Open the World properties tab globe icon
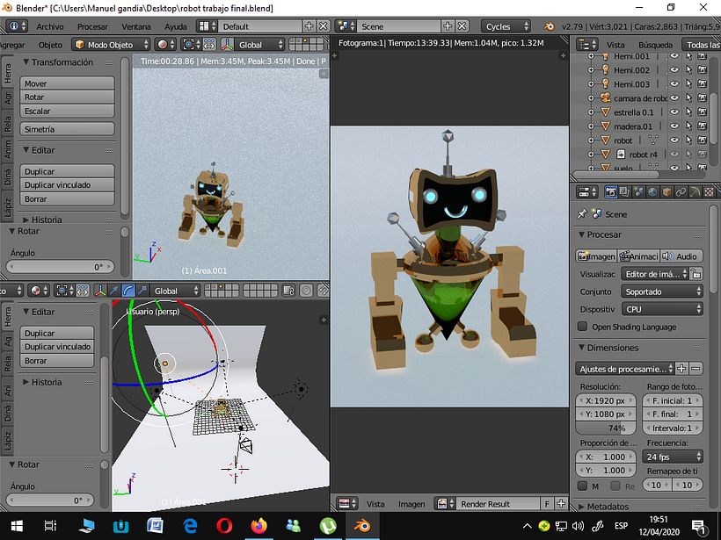 pos(652,191)
